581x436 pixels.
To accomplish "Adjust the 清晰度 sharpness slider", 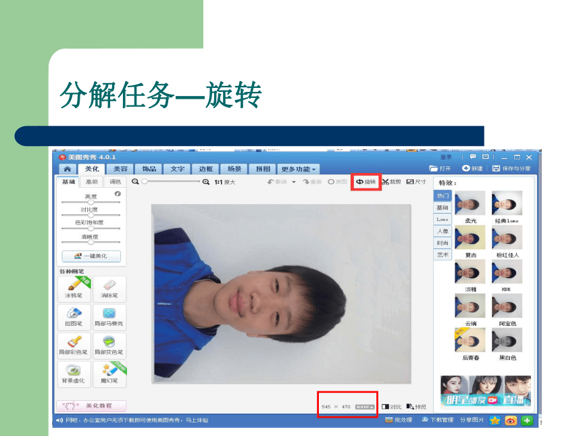I will coord(91,242).
